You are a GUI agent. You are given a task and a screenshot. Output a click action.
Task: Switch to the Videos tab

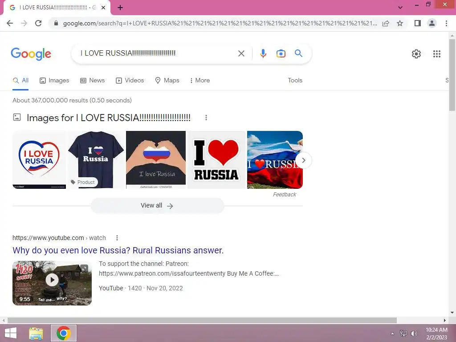click(130, 81)
